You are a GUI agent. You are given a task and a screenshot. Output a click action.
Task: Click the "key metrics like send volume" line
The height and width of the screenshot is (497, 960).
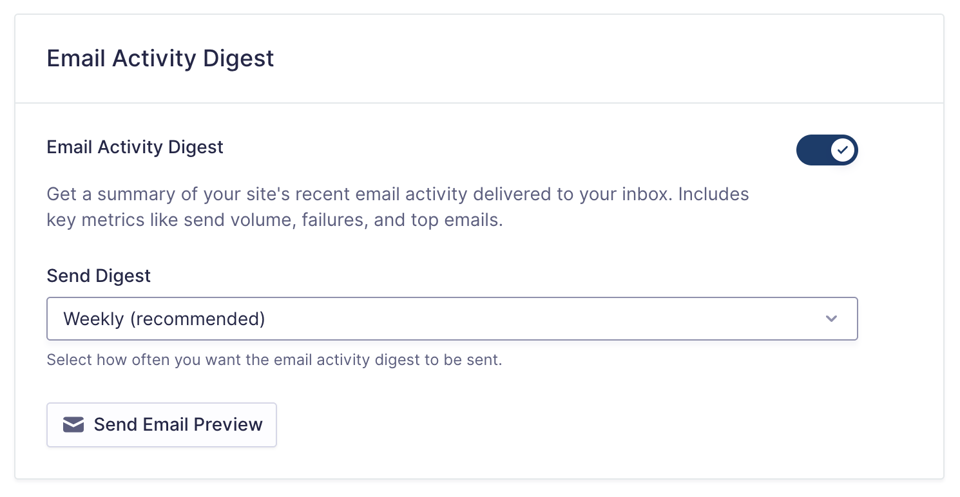pos(274,220)
